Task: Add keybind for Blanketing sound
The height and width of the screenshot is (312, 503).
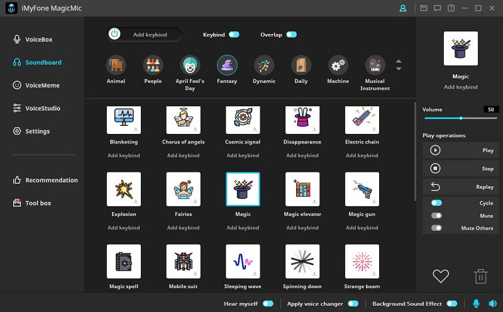Action: click(124, 155)
